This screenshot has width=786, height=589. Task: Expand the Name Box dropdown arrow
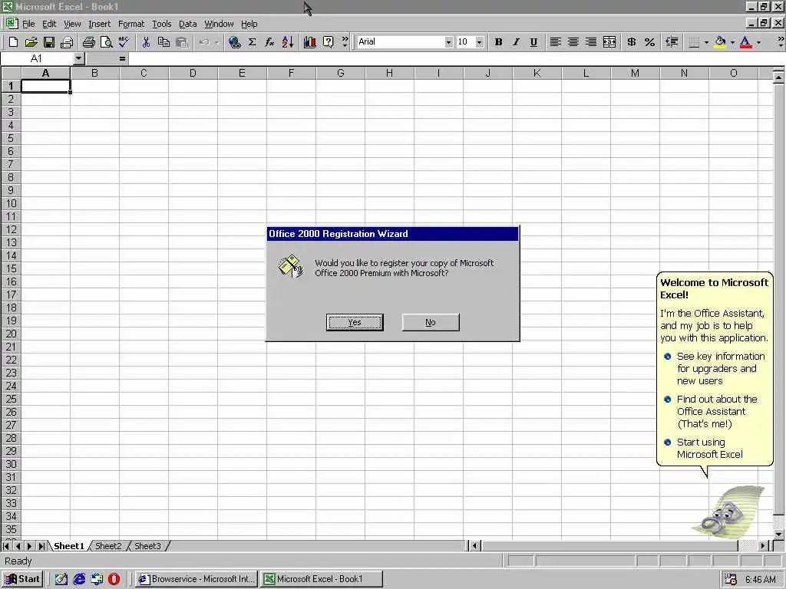point(78,59)
